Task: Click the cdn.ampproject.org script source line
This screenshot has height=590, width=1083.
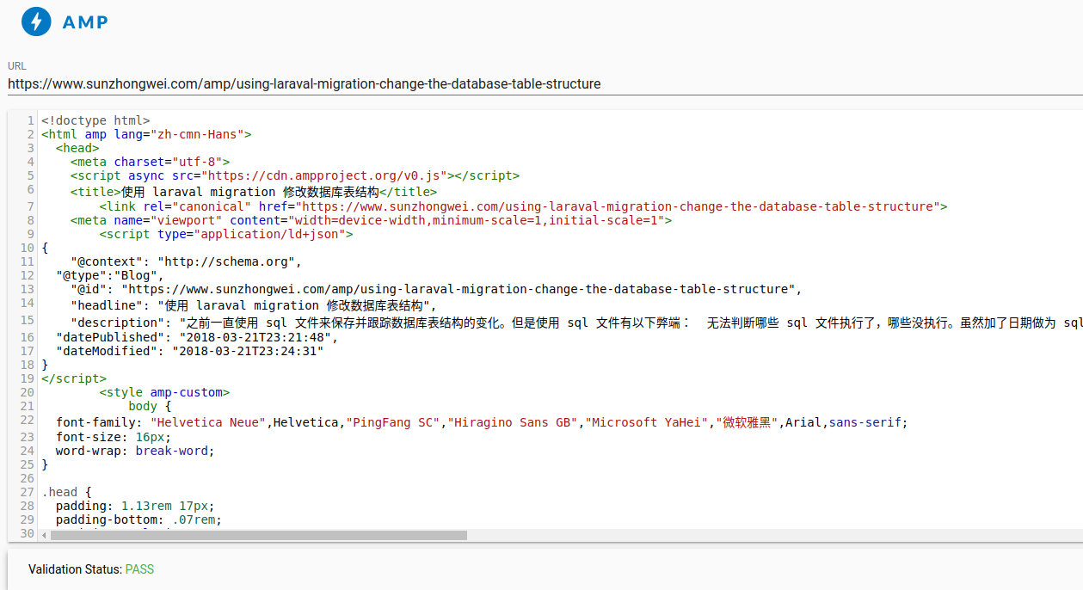Action: click(295, 175)
